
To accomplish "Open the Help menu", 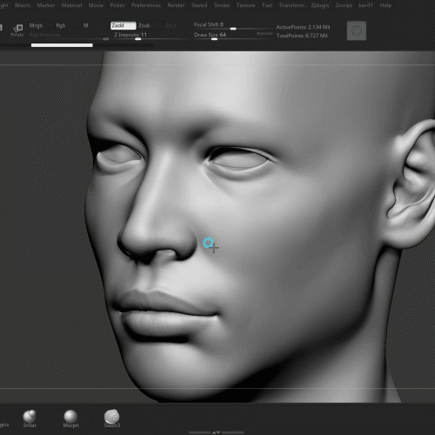I will click(x=385, y=5).
